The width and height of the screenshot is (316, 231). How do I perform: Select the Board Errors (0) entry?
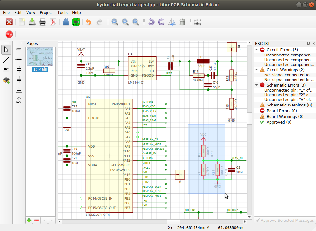[x=281, y=111]
